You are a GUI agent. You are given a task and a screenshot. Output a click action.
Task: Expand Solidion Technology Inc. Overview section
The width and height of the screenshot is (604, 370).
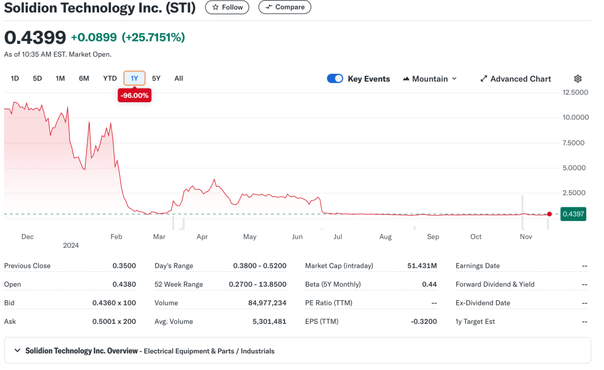pos(17,351)
